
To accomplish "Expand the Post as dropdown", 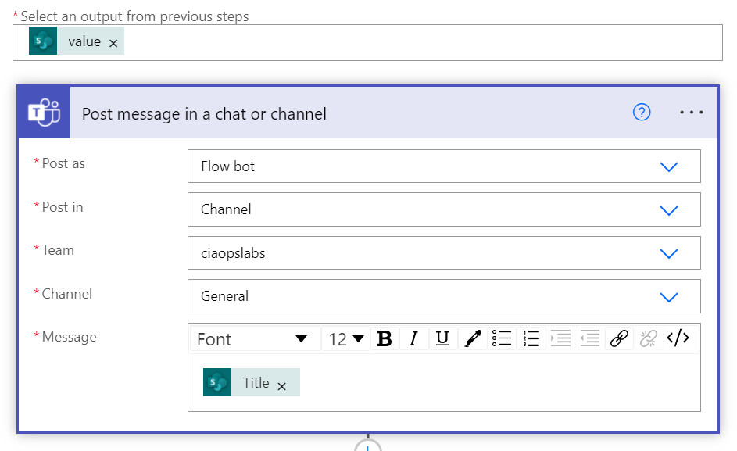I will pyautogui.click(x=668, y=166).
